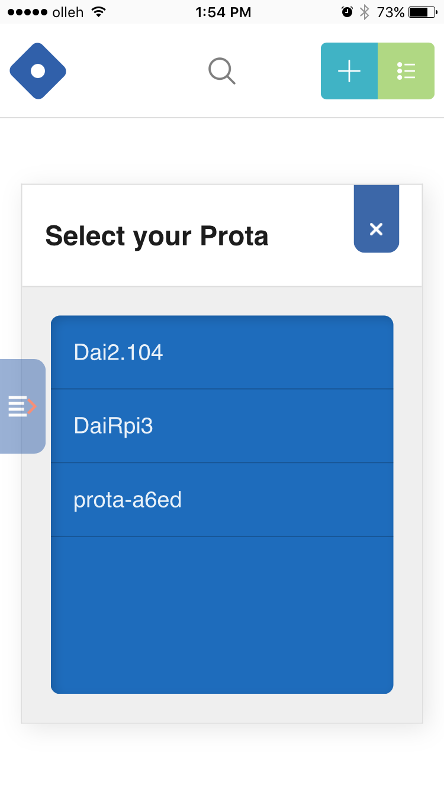The image size is (444, 789).
Task: Tap the 1:54 PM clock
Action: click(x=223, y=12)
